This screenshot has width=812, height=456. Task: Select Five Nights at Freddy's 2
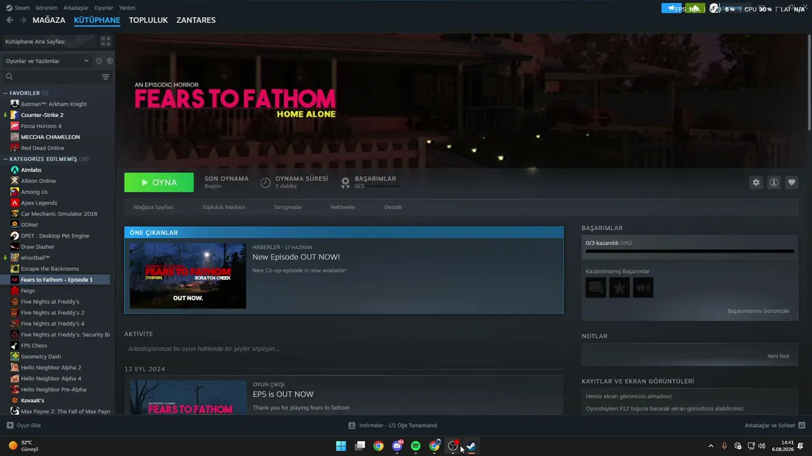coord(53,313)
